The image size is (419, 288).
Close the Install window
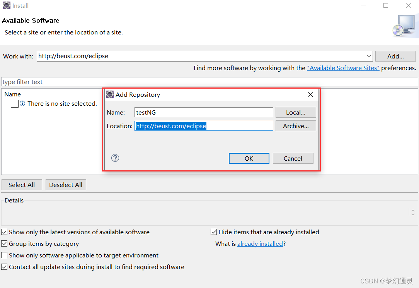(x=409, y=5)
